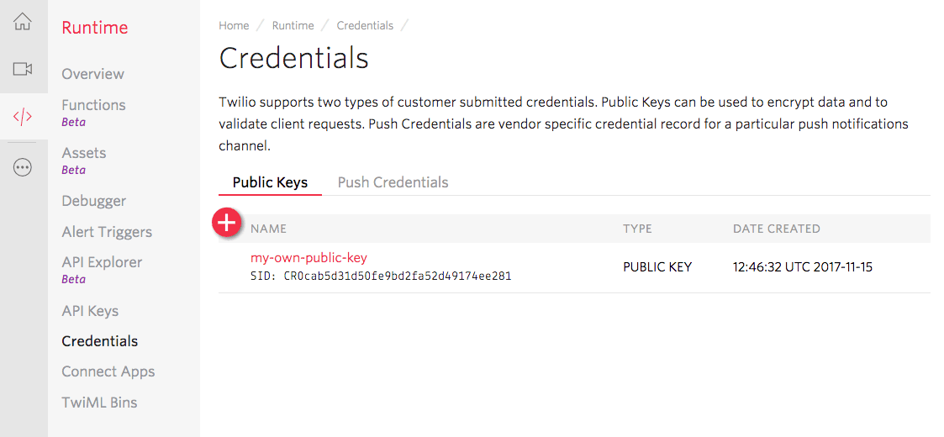Launch API Explorer from the sidebar

[x=102, y=262]
